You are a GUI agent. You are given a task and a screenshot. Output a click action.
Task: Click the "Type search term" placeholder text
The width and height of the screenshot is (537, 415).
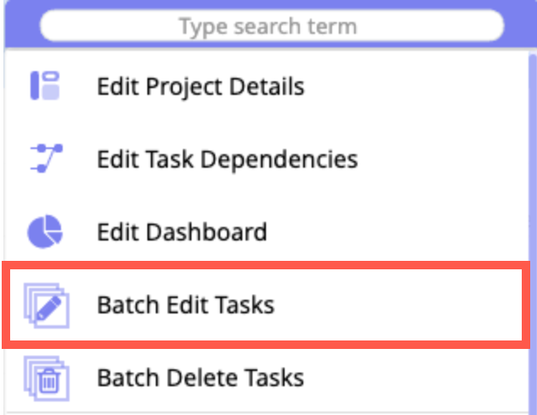(268, 26)
